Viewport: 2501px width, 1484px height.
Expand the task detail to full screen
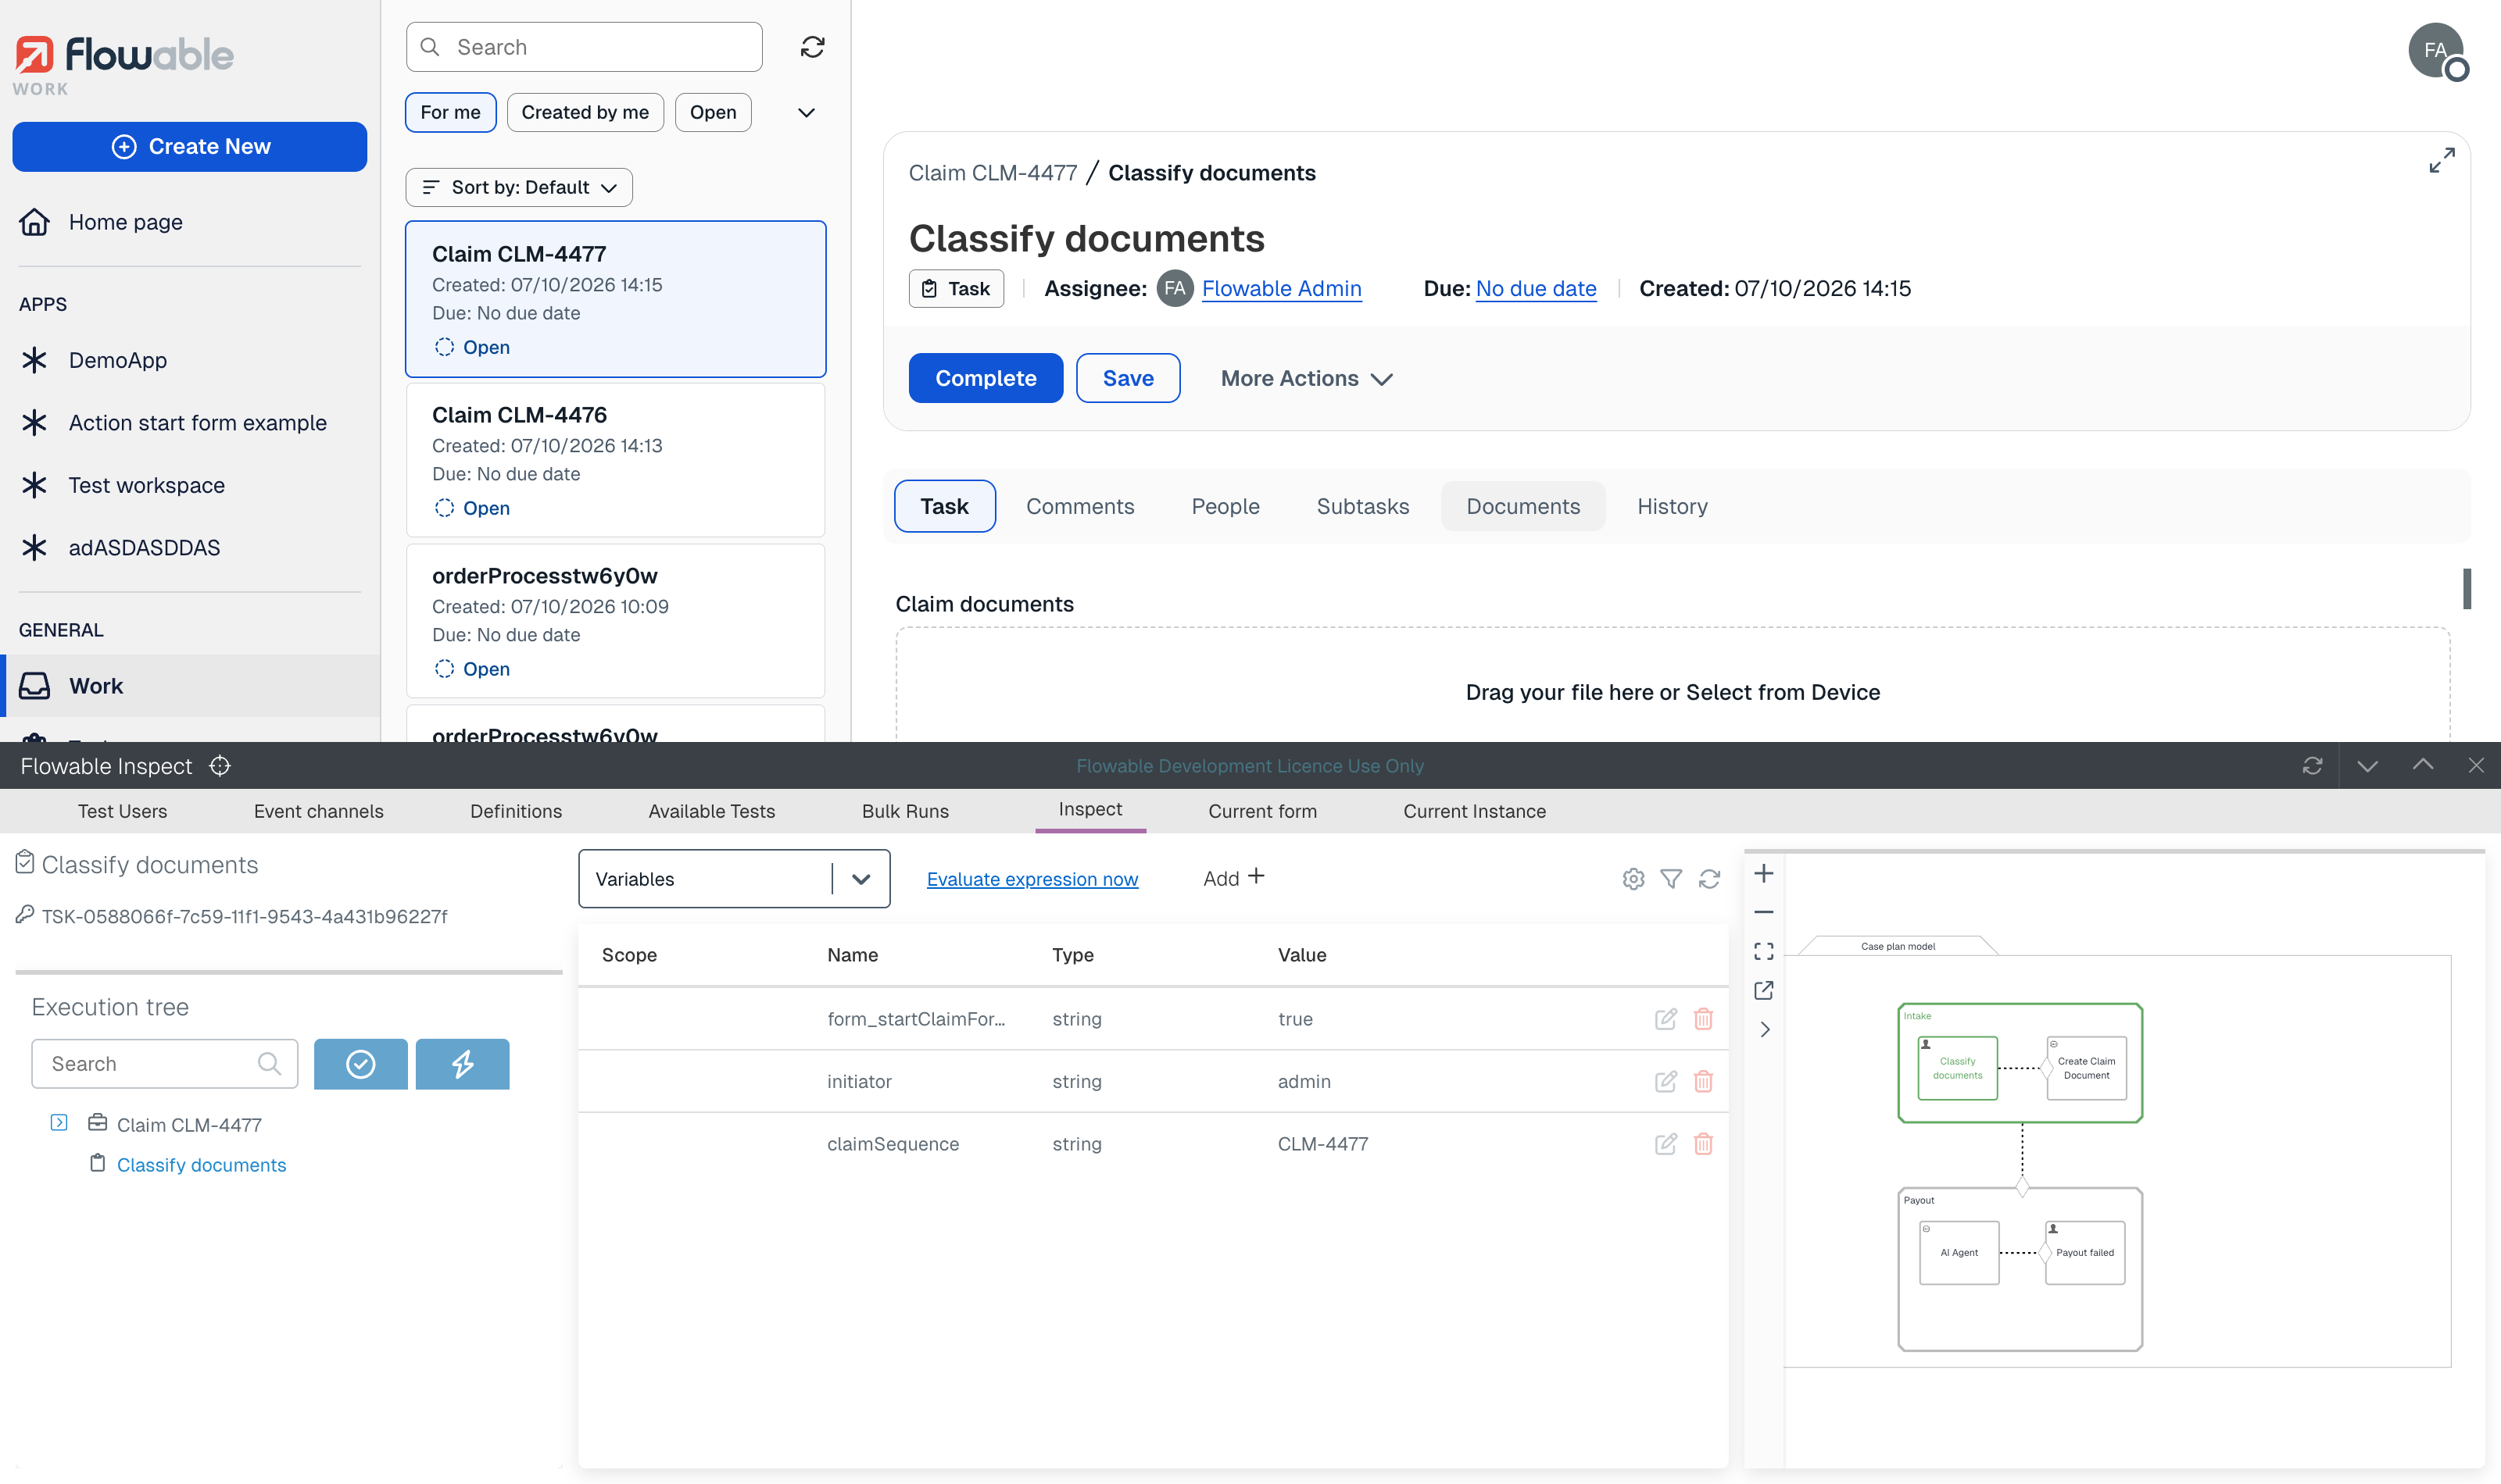click(2441, 160)
